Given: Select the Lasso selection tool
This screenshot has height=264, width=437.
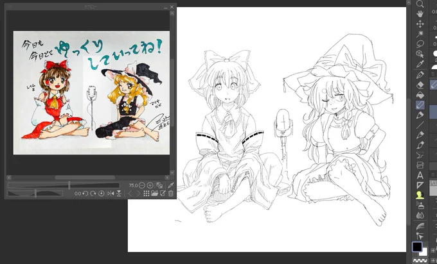Looking at the screenshot, I should pos(420,44).
